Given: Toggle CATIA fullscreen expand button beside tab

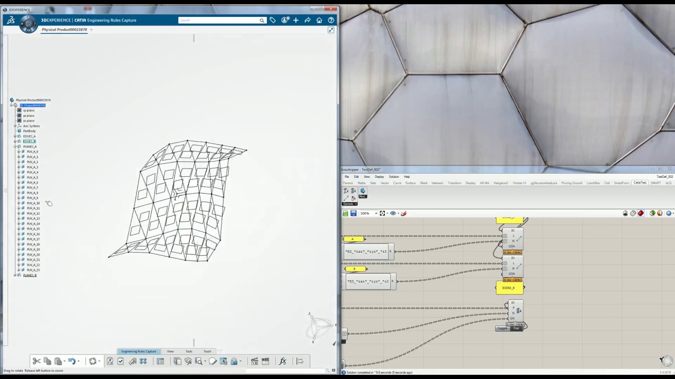Looking at the screenshot, I should (x=331, y=30).
